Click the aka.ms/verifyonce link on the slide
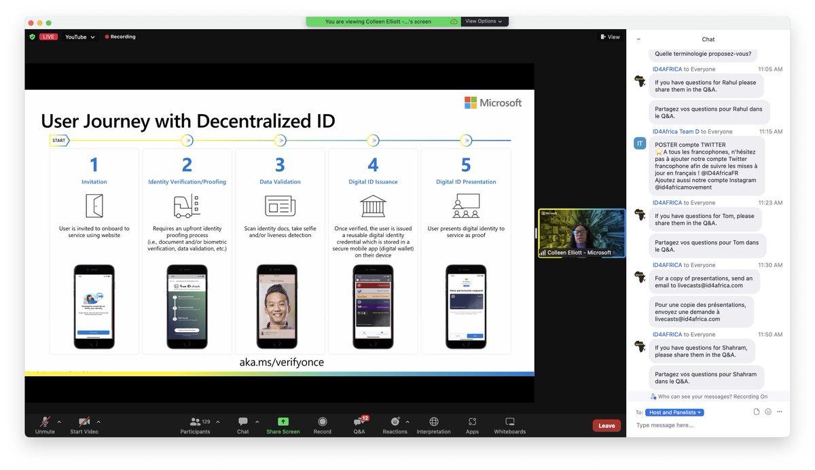The height and width of the screenshot is (470, 815). 281,362
